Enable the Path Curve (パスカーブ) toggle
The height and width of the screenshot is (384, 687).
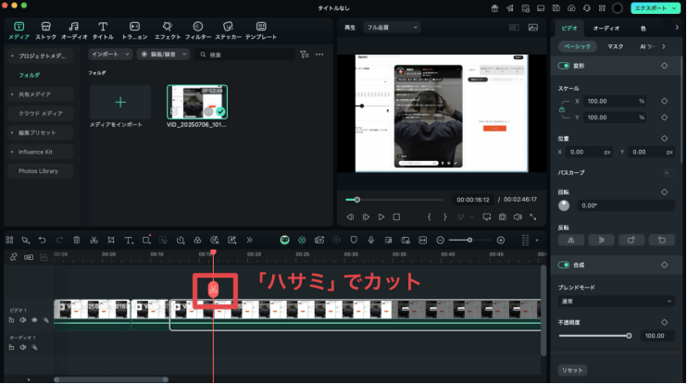click(x=668, y=173)
